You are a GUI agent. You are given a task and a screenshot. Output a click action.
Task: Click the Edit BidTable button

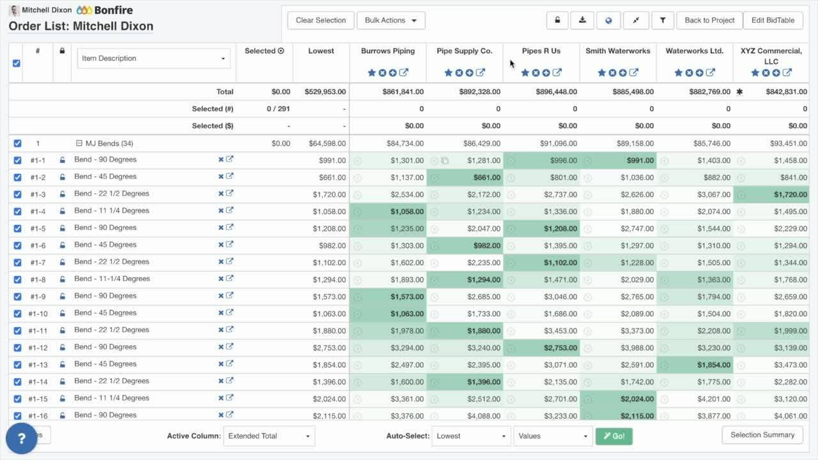[x=773, y=20]
